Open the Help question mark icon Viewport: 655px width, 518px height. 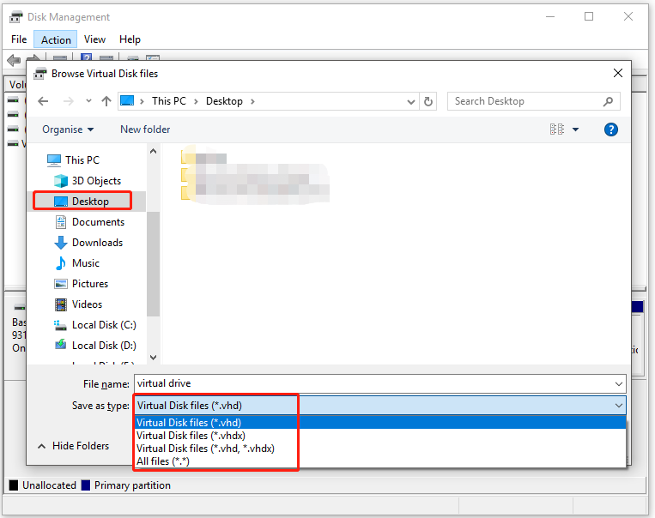coord(611,129)
